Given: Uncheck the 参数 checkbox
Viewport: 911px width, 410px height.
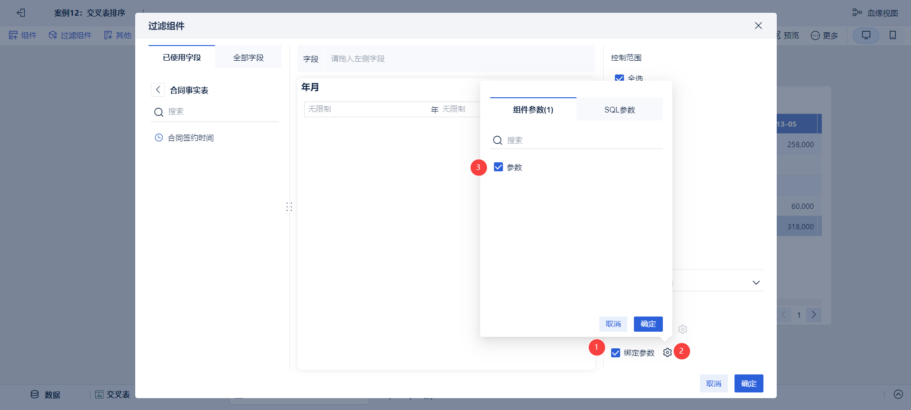Looking at the screenshot, I should pyautogui.click(x=498, y=167).
